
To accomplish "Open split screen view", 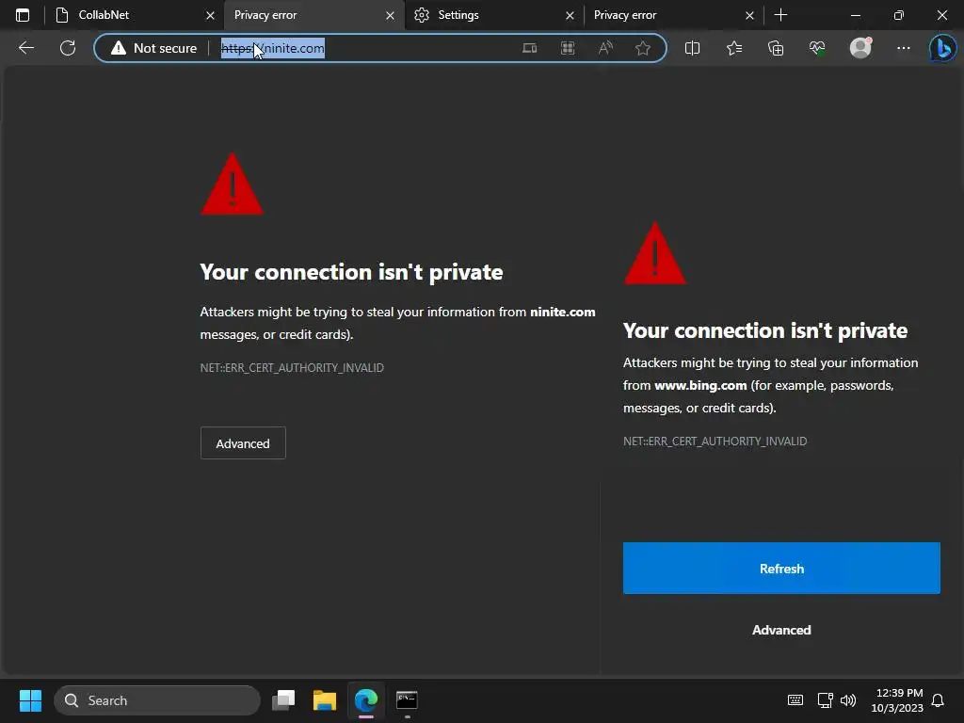I will coord(692,48).
